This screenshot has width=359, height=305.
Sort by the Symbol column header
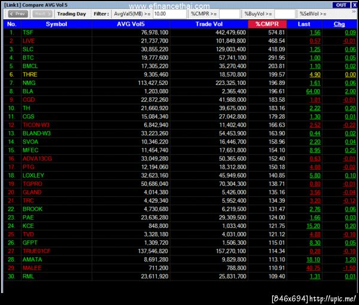click(x=56, y=24)
